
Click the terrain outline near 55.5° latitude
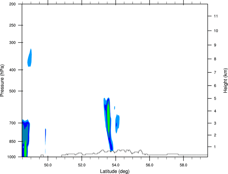[x=140, y=151]
